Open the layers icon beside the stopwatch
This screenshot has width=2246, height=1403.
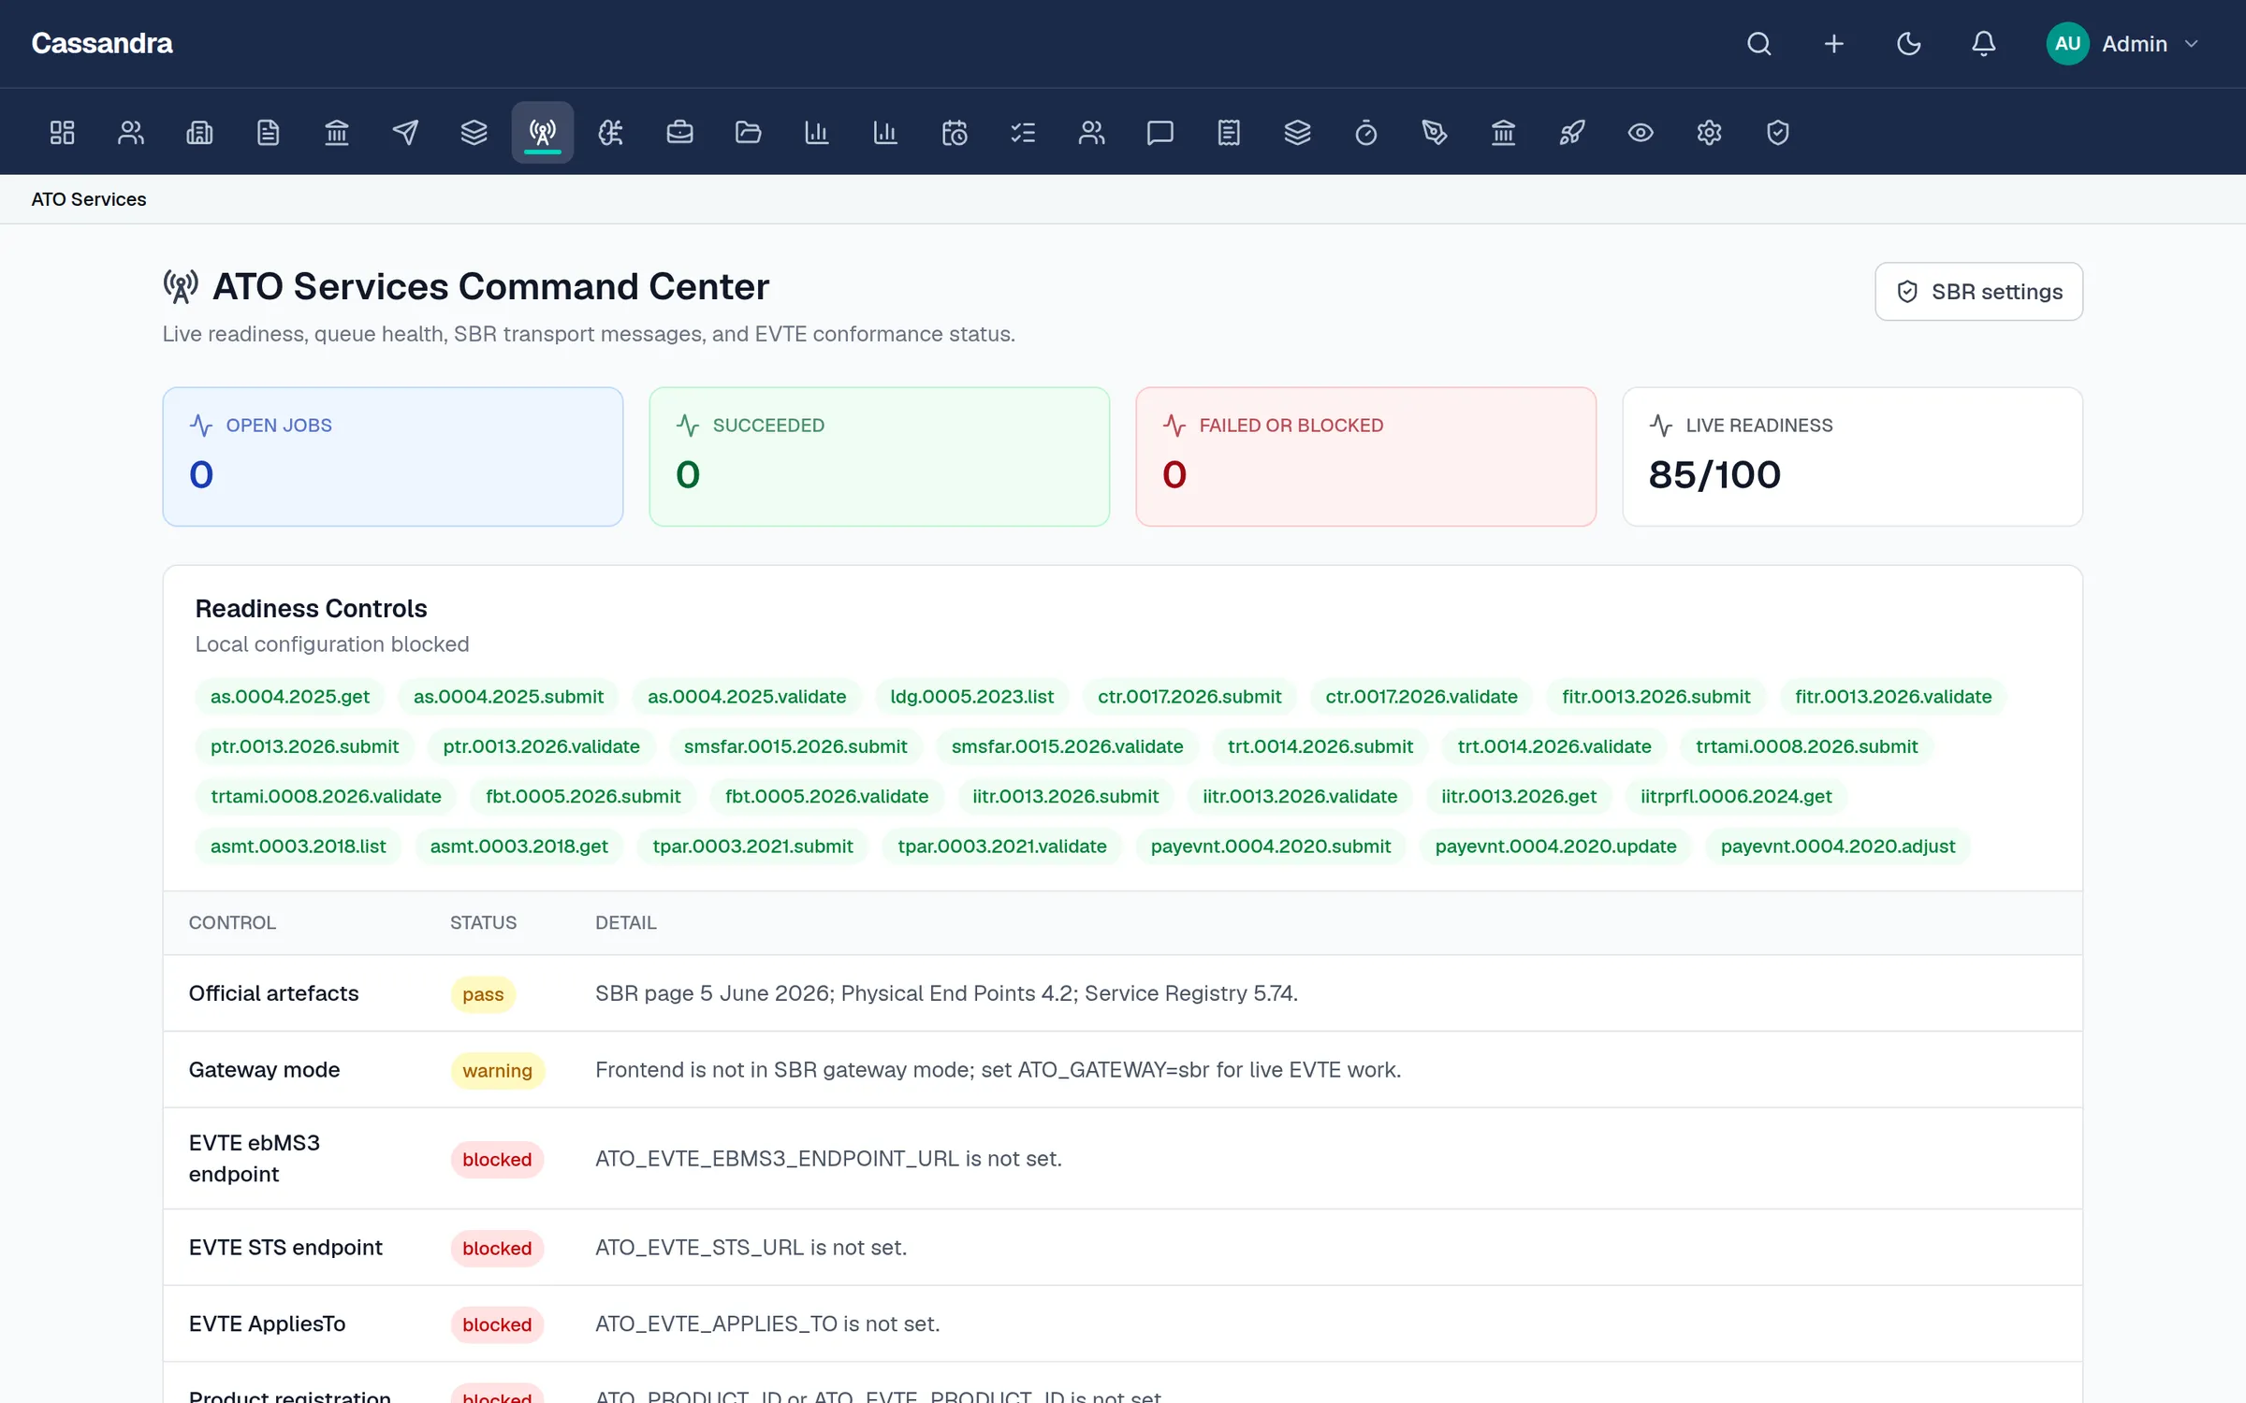(x=1297, y=133)
